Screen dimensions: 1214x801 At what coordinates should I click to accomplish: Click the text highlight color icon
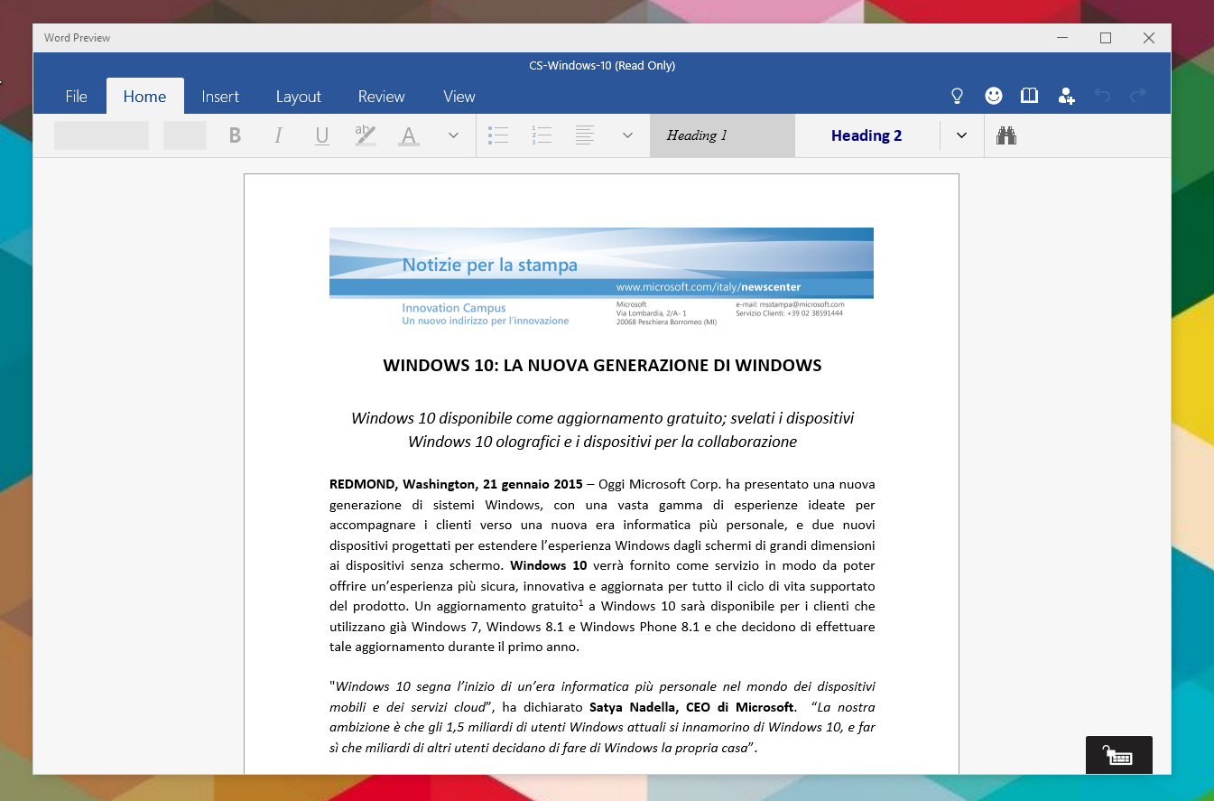pyautogui.click(x=365, y=135)
